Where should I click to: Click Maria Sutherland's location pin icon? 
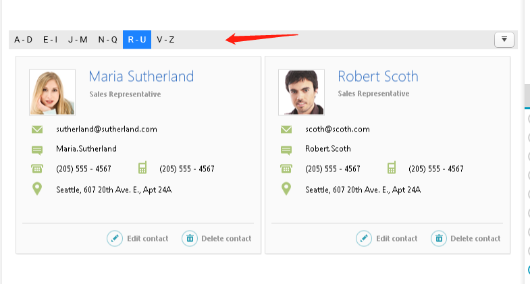coord(37,189)
